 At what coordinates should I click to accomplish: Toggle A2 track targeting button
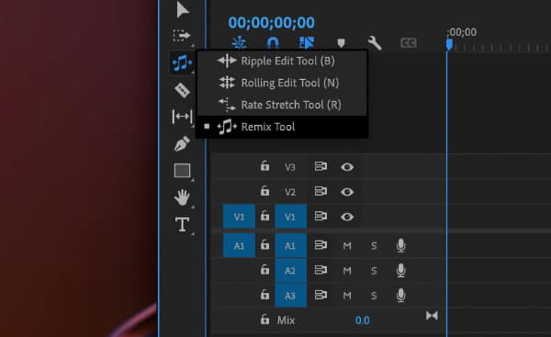290,271
